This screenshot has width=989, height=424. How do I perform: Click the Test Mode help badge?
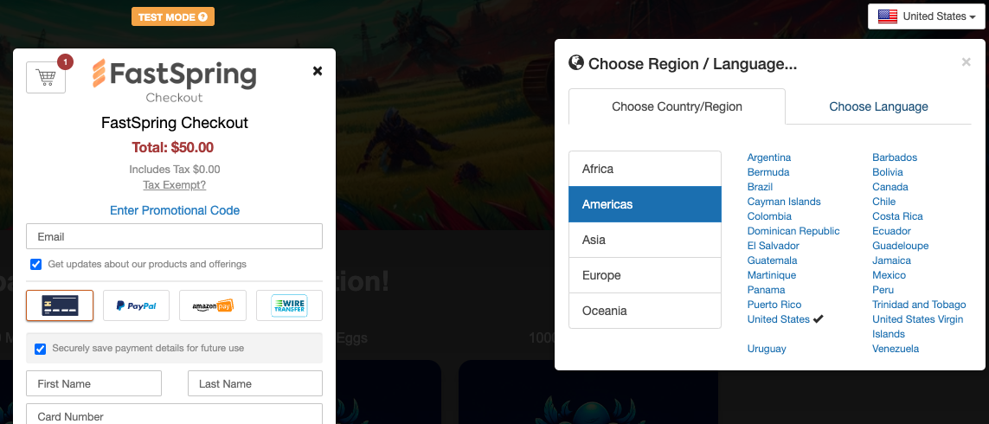coord(173,16)
